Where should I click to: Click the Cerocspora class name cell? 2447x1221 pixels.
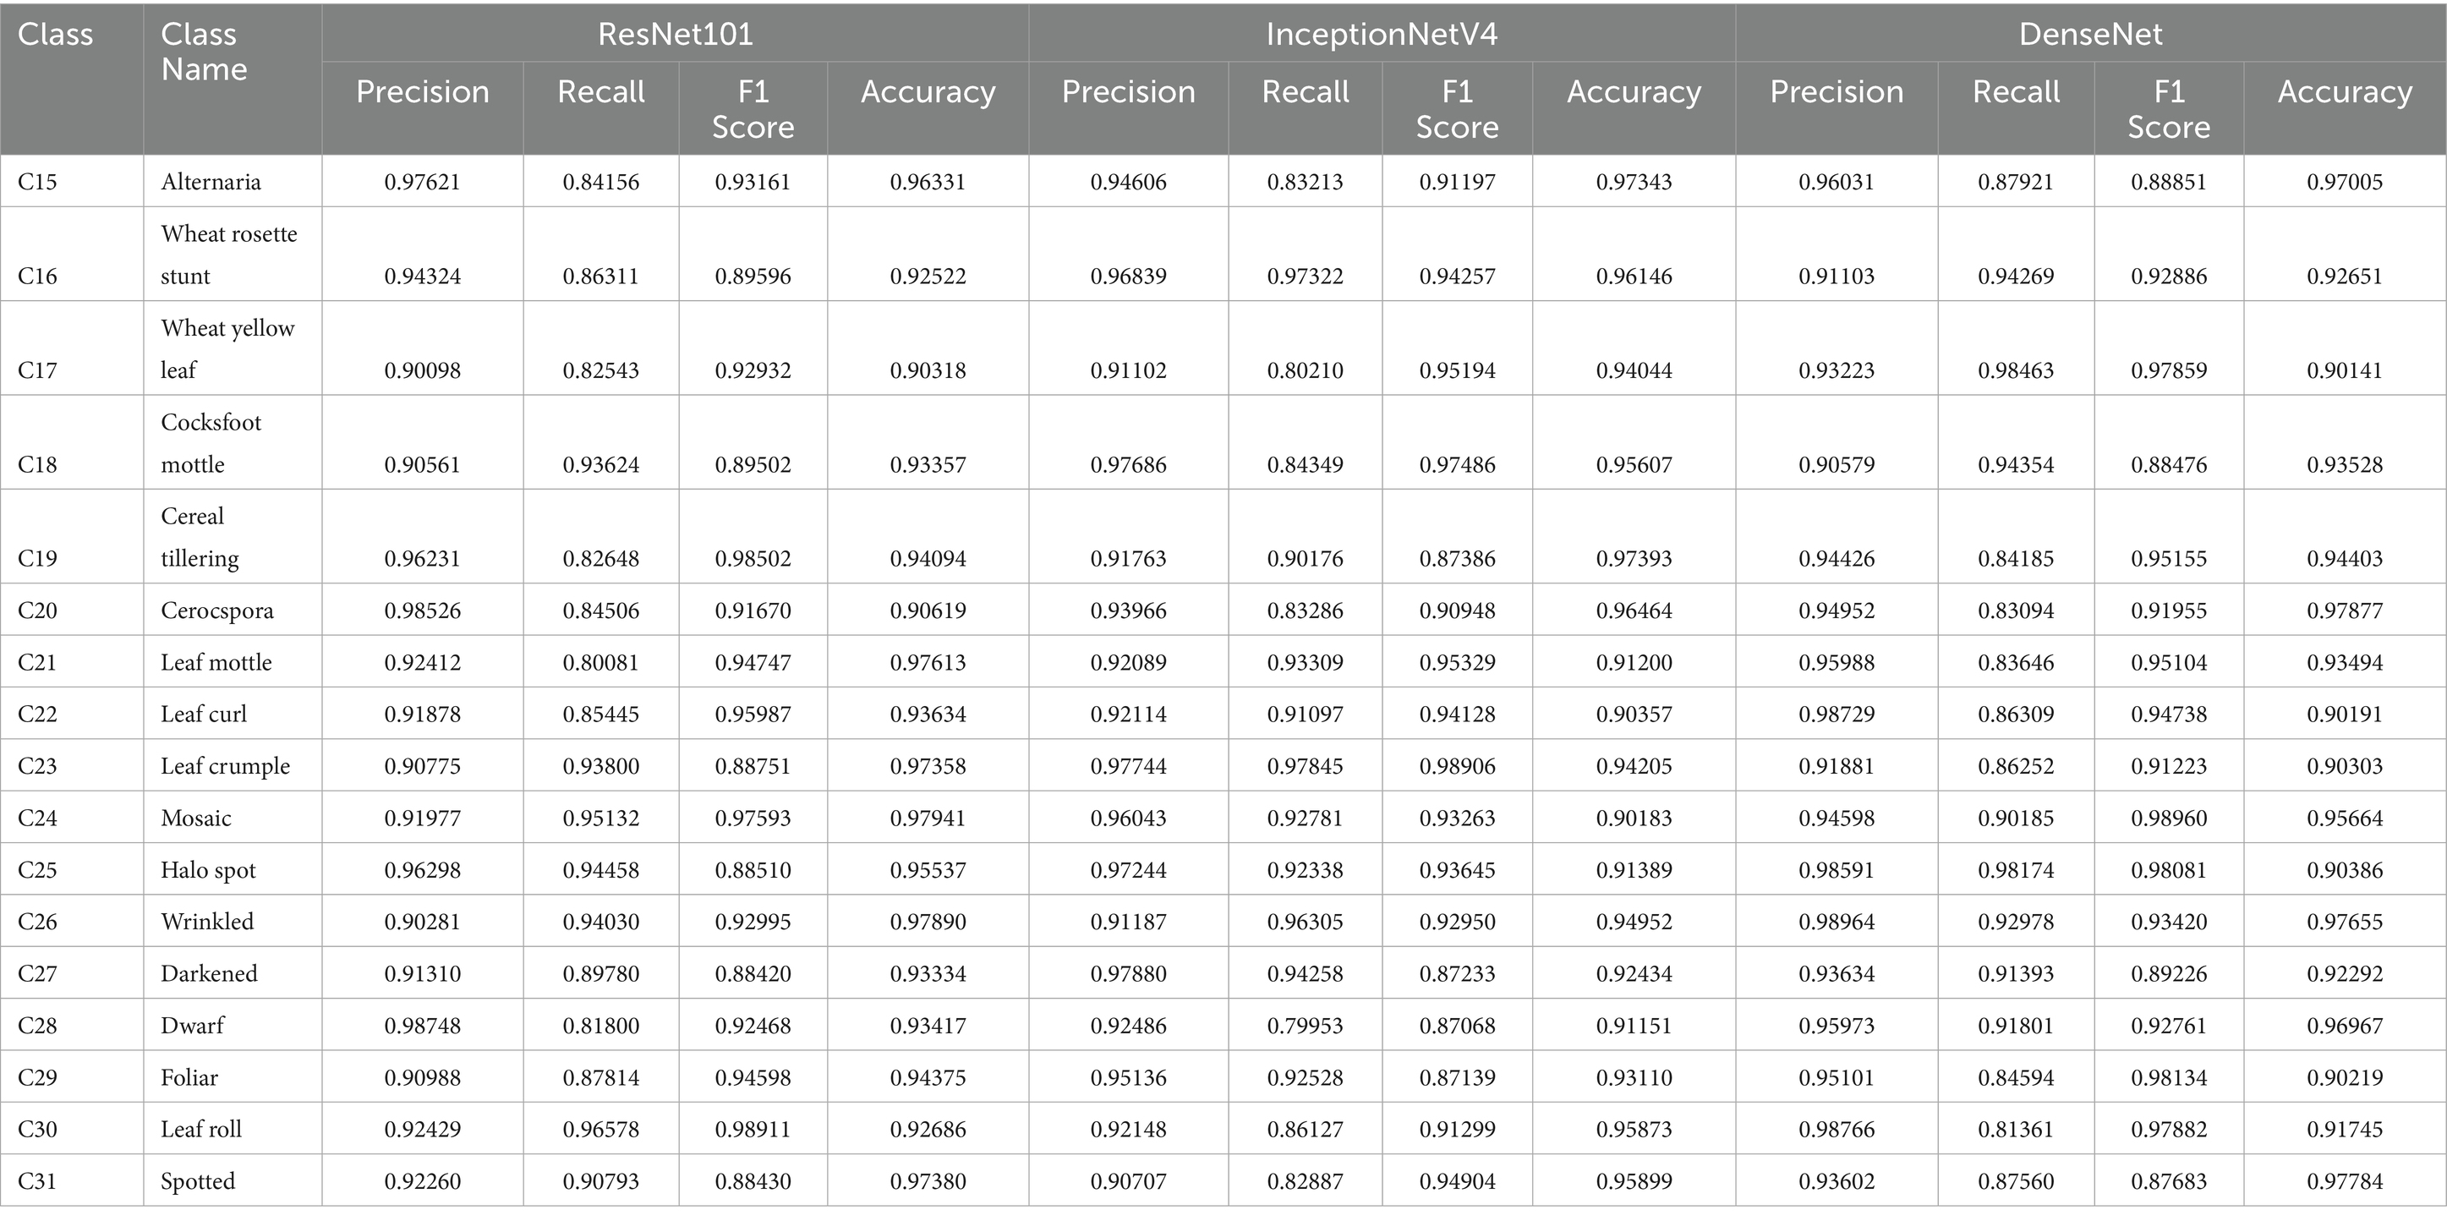click(x=216, y=610)
